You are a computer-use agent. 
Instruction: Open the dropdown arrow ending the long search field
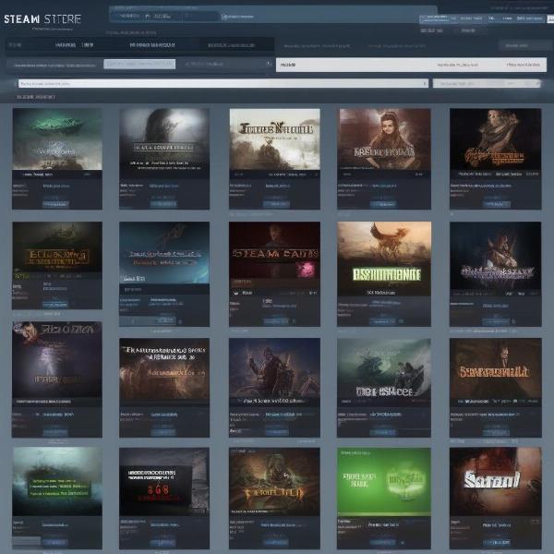click(x=425, y=83)
